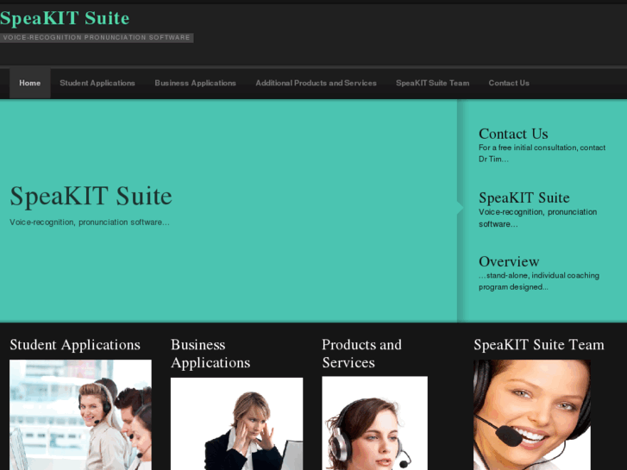Click 'Voice-recognition, pronunciation software...' slider caption
The width and height of the screenshot is (627, 470).
90,222
